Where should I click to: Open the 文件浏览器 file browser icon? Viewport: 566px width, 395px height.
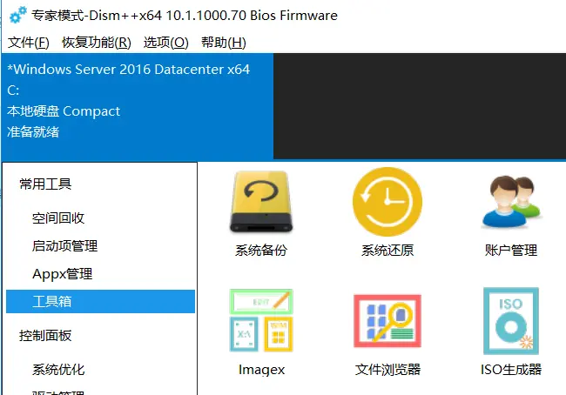pyautogui.click(x=387, y=321)
